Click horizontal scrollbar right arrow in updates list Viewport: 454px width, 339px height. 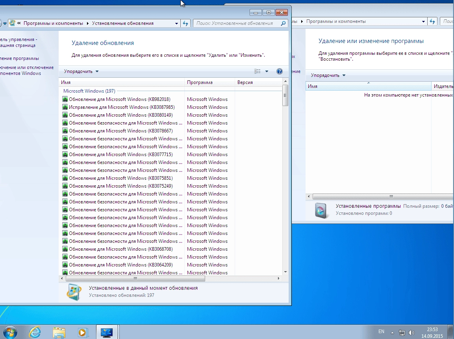click(x=278, y=278)
